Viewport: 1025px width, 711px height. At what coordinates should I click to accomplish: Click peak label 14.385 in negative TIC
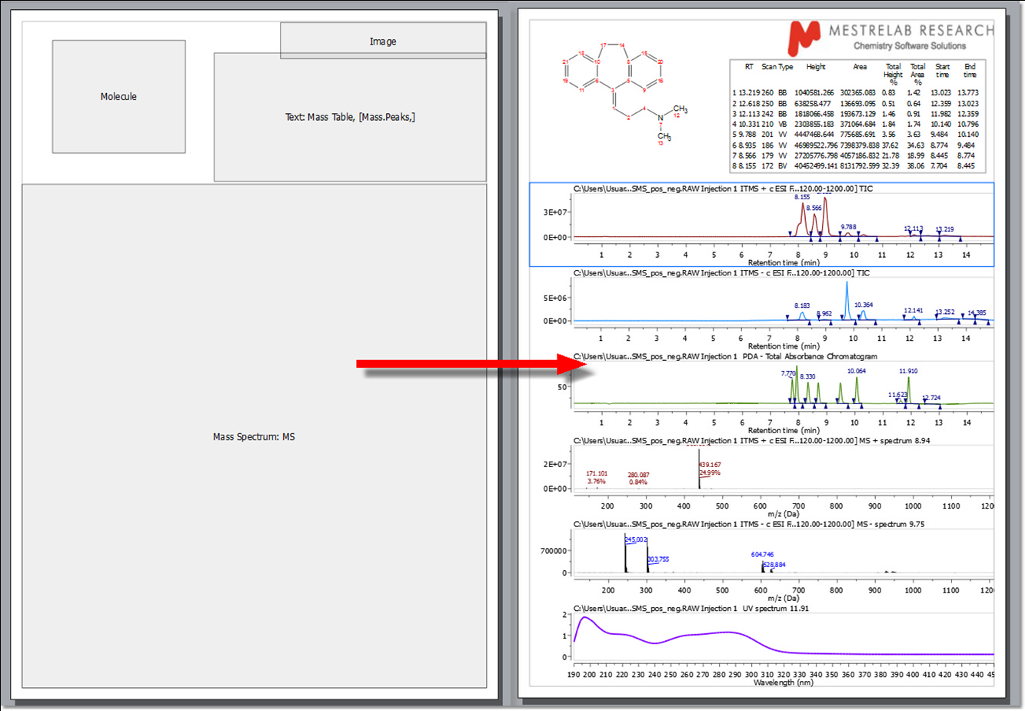[977, 312]
